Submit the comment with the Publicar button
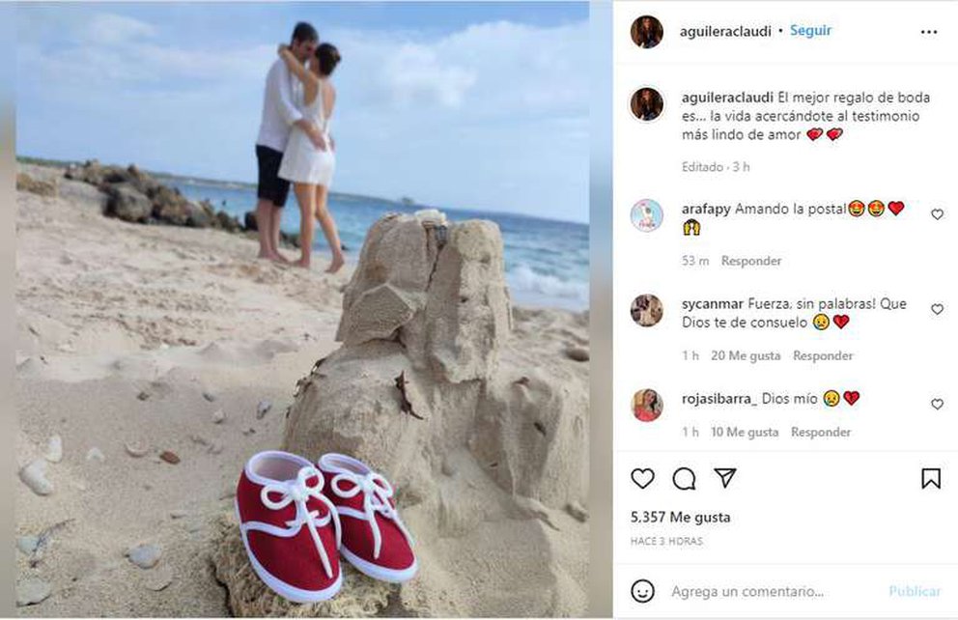This screenshot has width=958, height=620. pyautogui.click(x=915, y=591)
